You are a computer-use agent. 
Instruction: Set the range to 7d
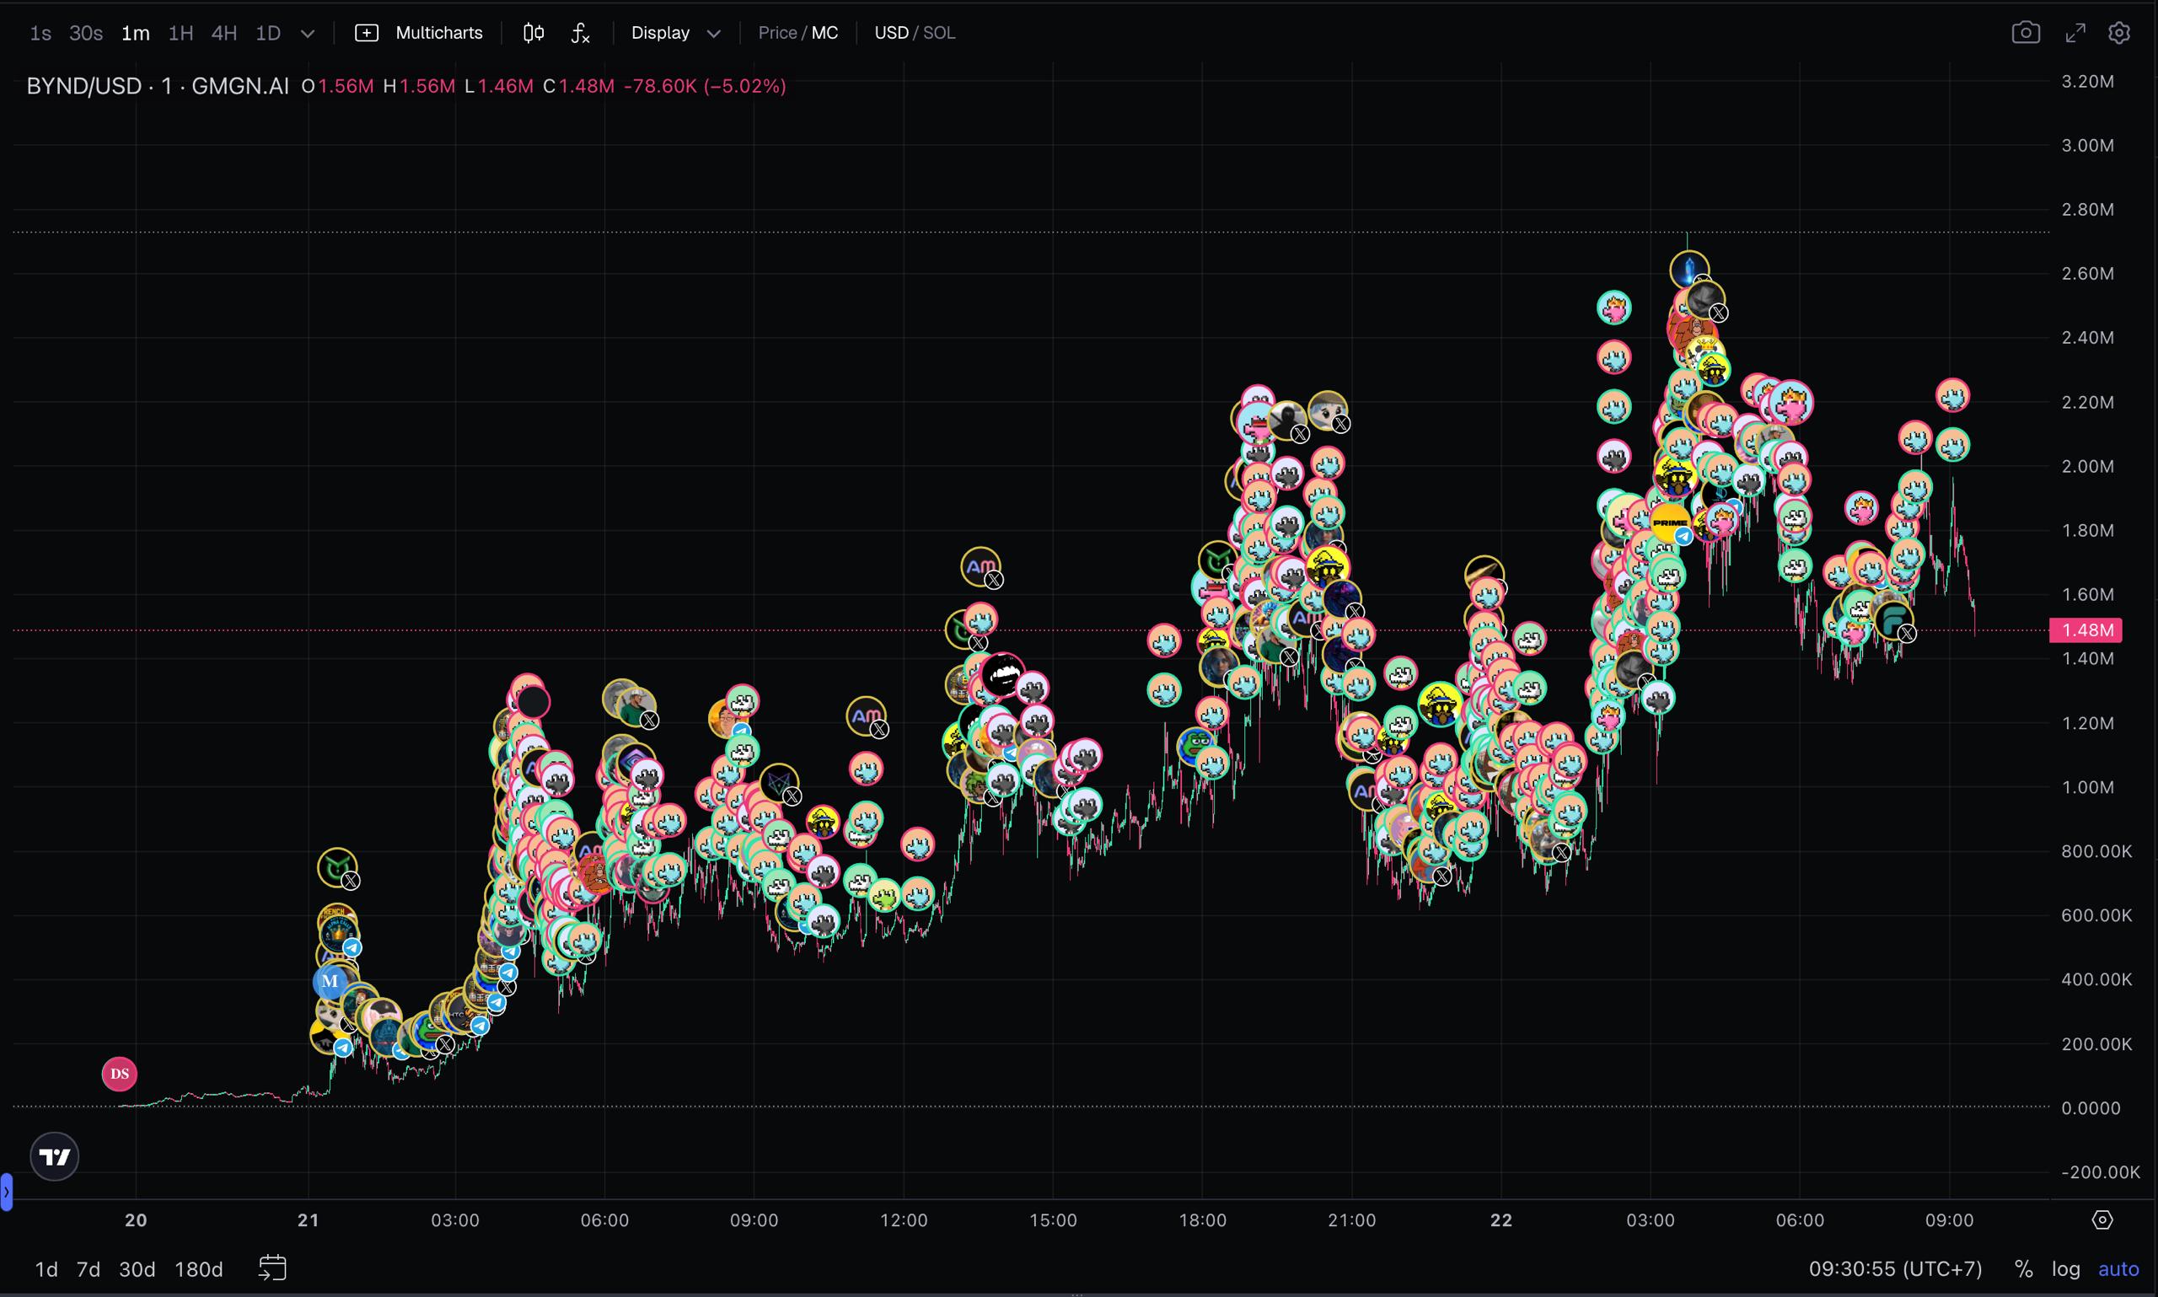pos(89,1269)
